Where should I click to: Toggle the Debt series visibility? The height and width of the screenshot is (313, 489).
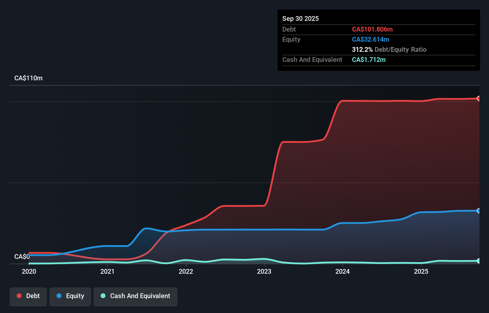28,296
